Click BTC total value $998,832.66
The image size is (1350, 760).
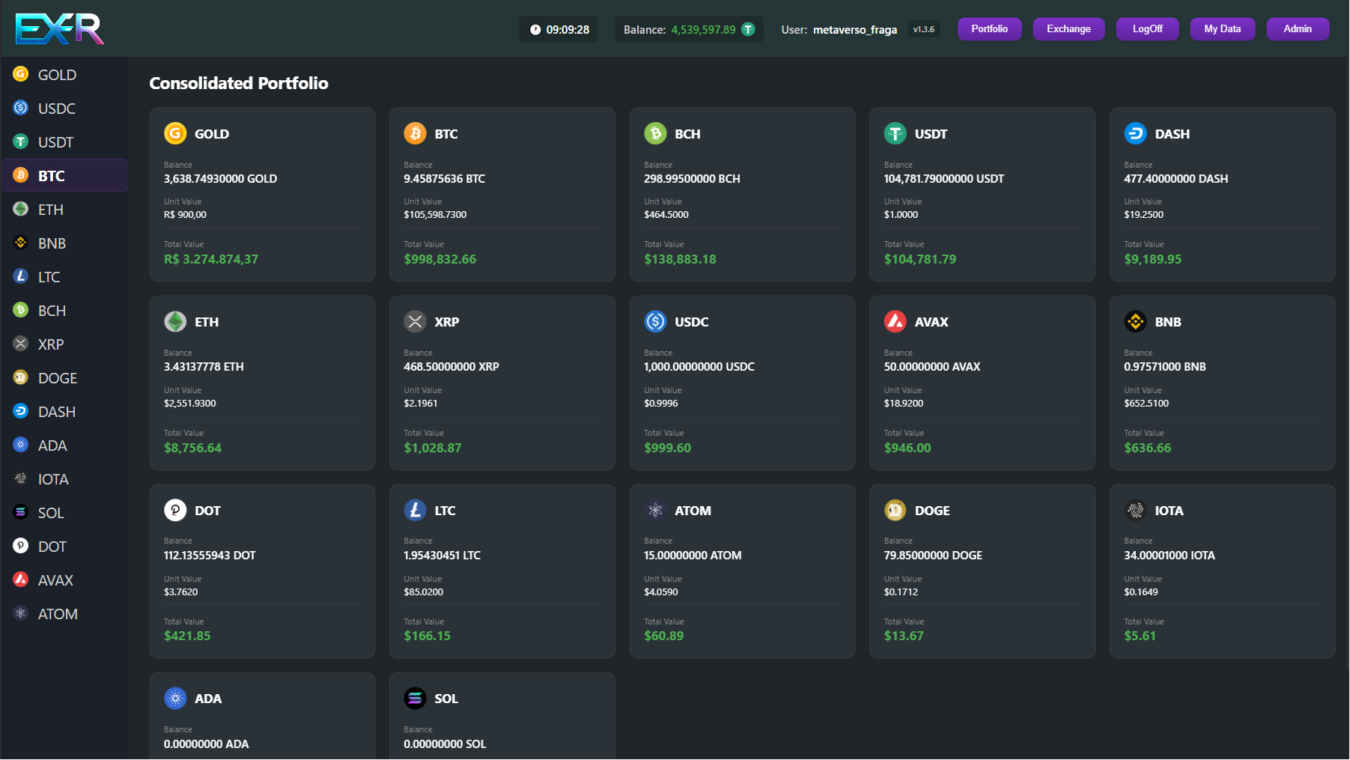[x=440, y=259]
